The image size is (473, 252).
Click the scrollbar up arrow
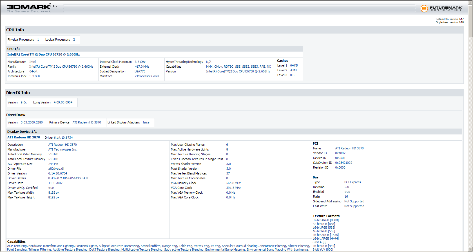[470, 3]
